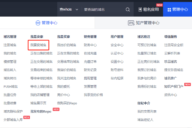Open 域名转入 link
This screenshot has width=192, height=128.
[10, 70]
